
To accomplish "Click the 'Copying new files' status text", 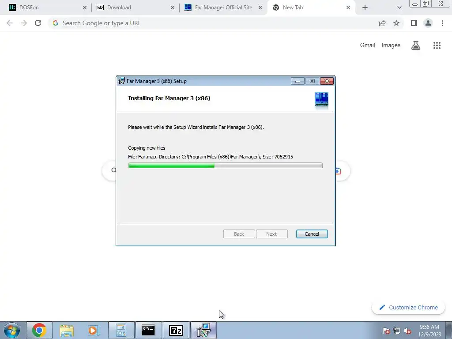I will pyautogui.click(x=147, y=148).
